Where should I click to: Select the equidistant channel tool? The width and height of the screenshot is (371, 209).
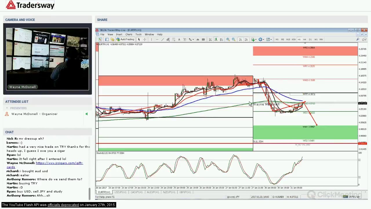point(168,39)
